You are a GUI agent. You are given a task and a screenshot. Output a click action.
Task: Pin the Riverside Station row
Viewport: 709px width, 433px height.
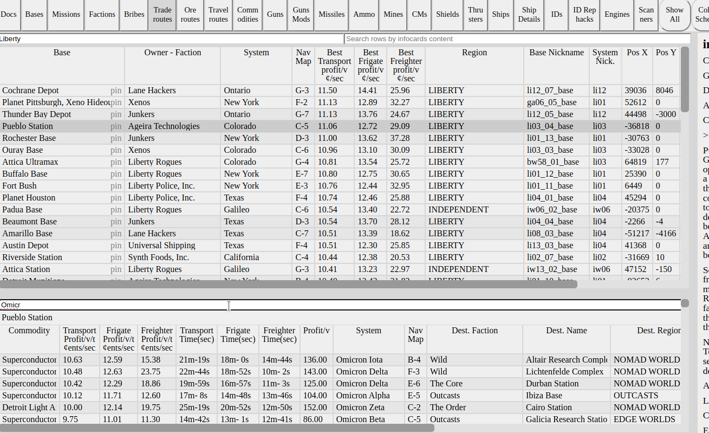click(116, 257)
